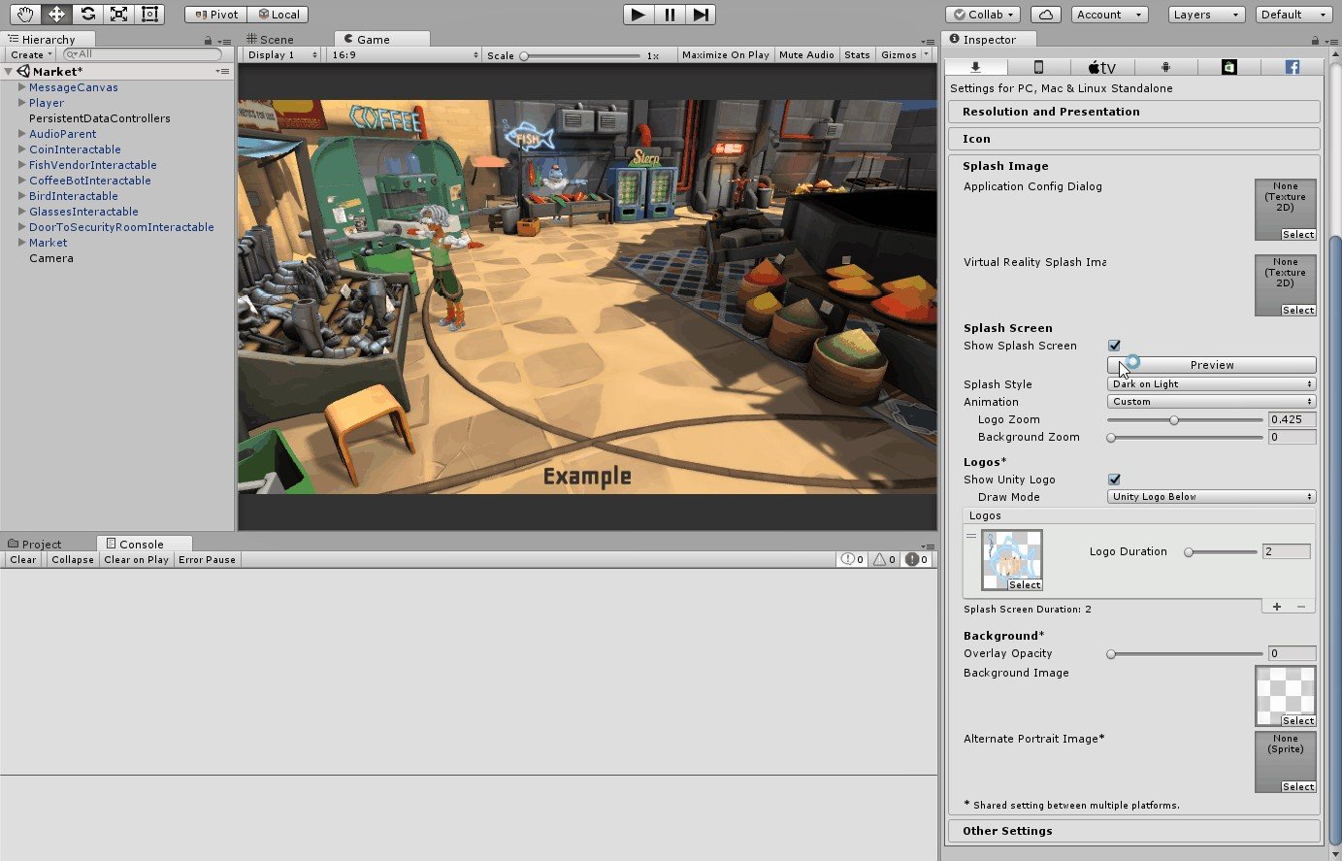
Task: Expand Other Settings section
Action: pos(1133,831)
